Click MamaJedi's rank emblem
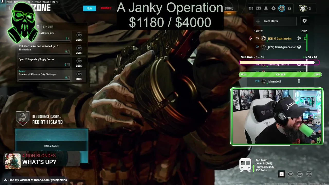Image resolution: width=329 pixels, height=185 pixels. (263, 81)
